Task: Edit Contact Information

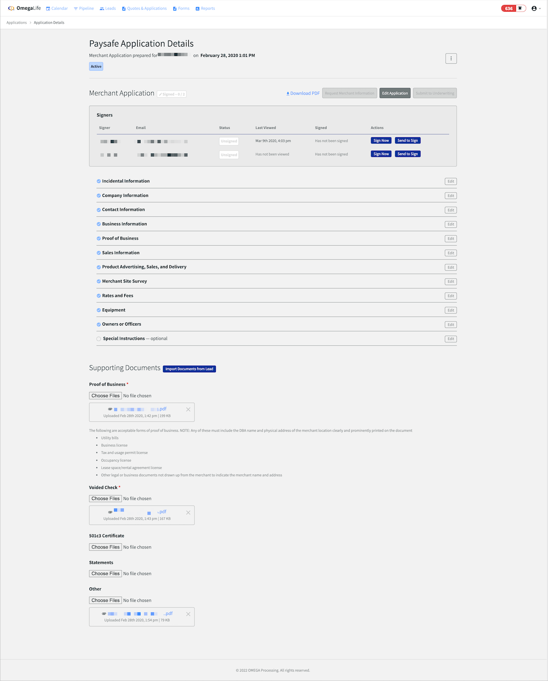Action: pos(451,210)
